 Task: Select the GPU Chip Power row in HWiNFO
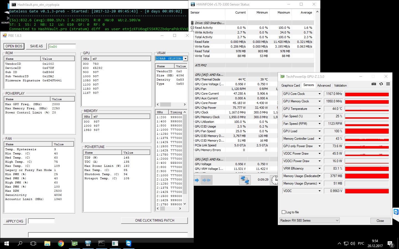coord(236,108)
